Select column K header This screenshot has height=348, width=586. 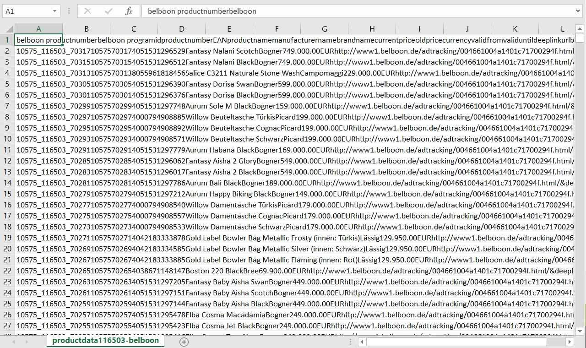coord(515,29)
